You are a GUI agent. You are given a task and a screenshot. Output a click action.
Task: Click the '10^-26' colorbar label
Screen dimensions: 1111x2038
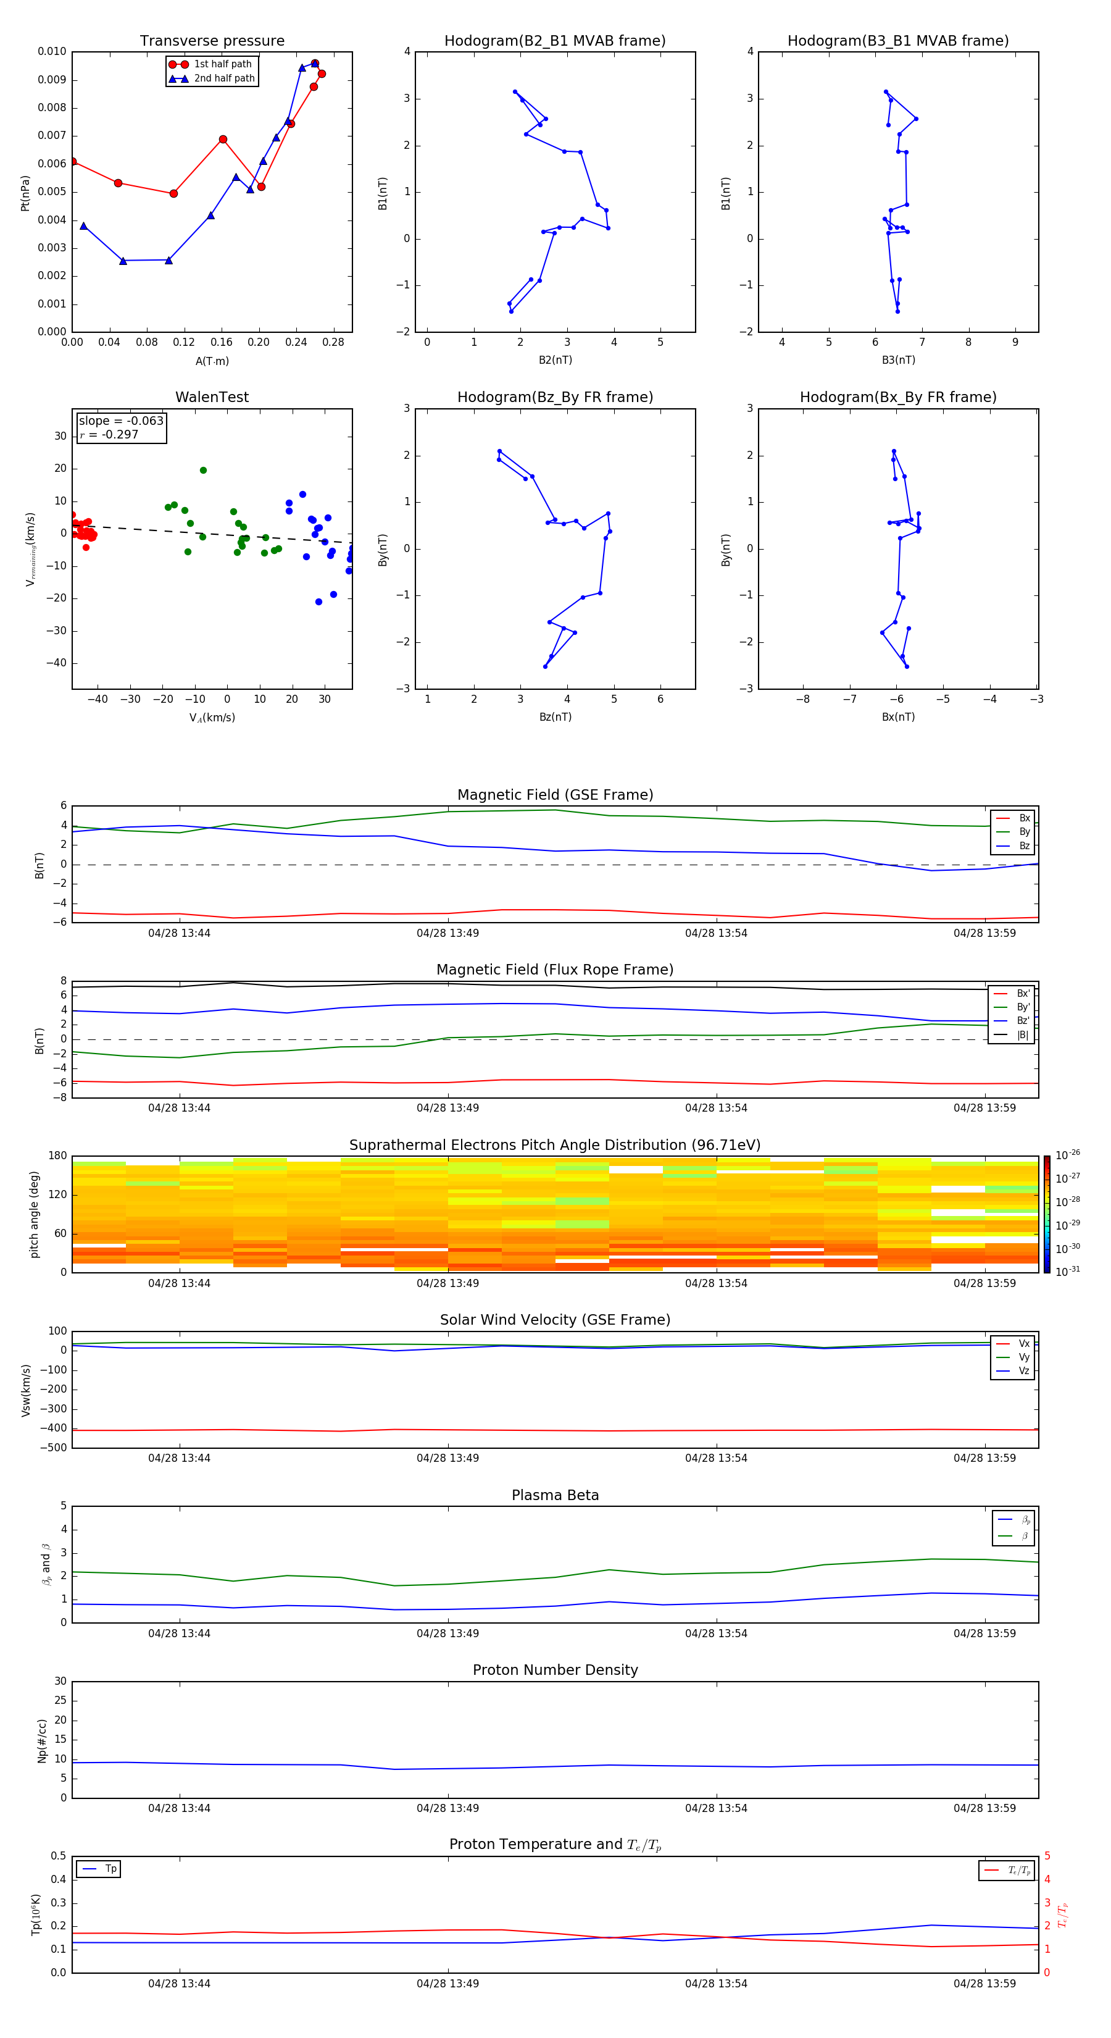pos(1068,1155)
